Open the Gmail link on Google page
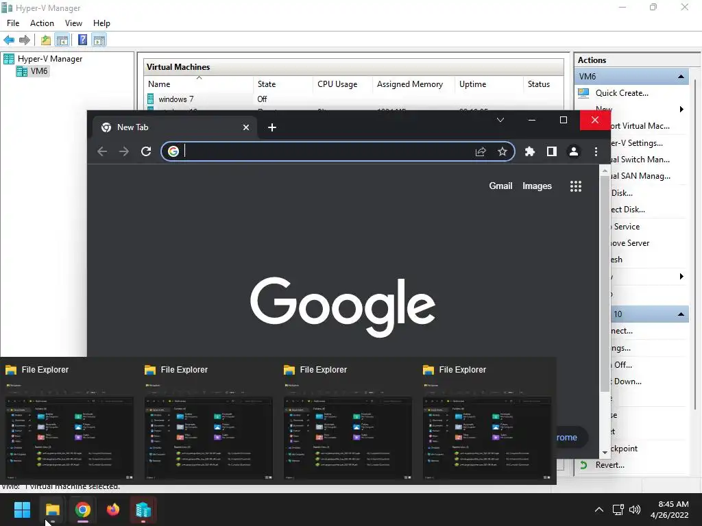 coord(500,186)
